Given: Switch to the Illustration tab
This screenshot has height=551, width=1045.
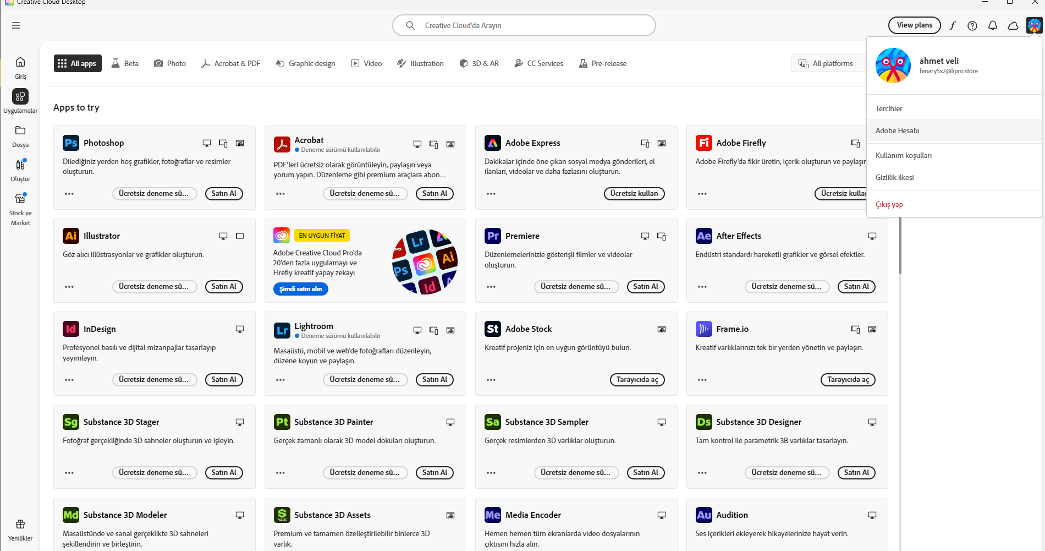Looking at the screenshot, I should [x=421, y=63].
